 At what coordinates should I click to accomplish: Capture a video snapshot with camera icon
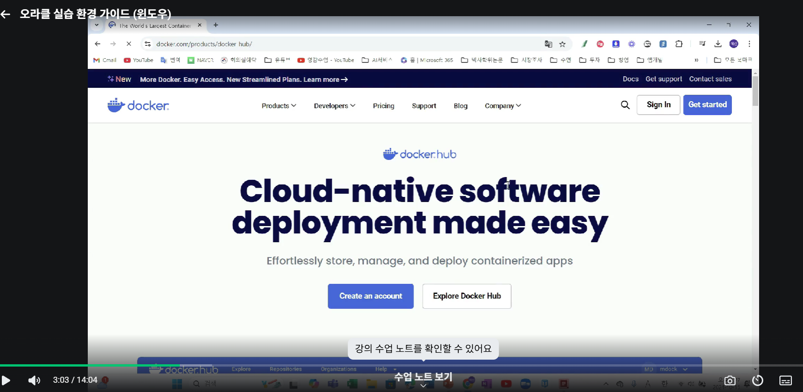730,380
